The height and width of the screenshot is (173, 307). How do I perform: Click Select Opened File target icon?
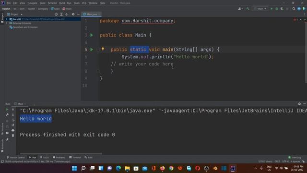click(56, 14)
